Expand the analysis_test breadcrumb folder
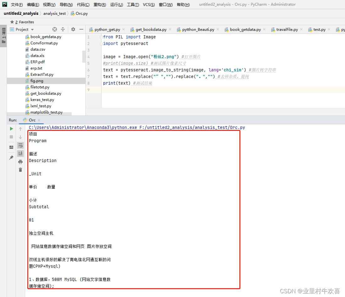This screenshot has width=345, height=297. coord(54,14)
